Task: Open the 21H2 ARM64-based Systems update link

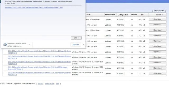Action: coord(37,68)
